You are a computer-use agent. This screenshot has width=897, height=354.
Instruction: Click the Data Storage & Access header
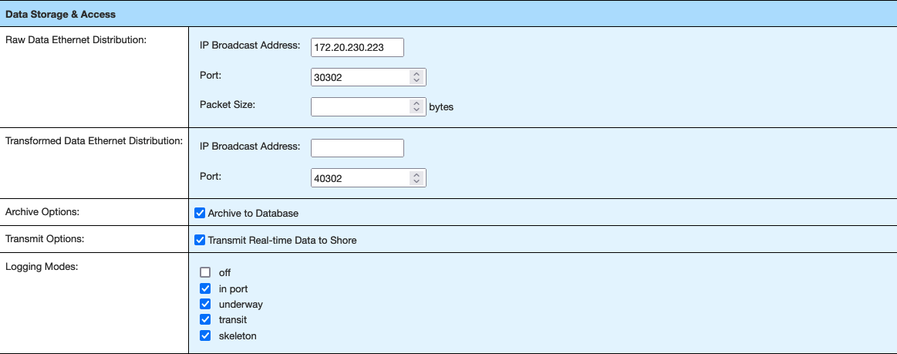(x=60, y=14)
